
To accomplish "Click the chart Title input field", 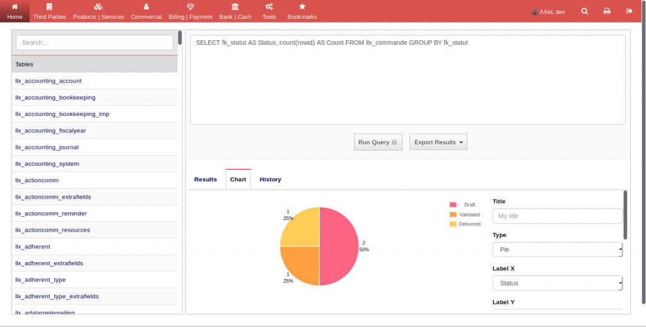I will 557,216.
